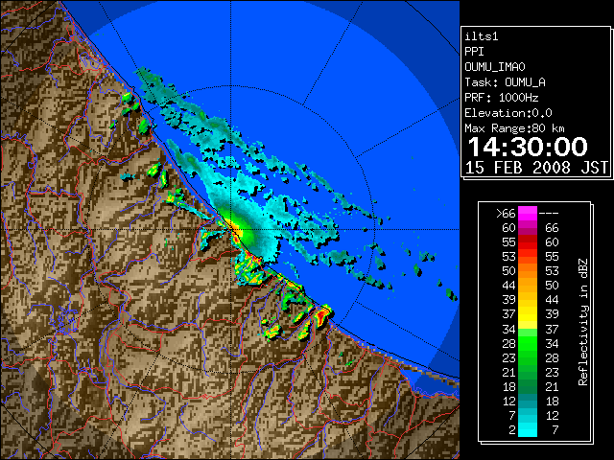Viewport: 614px width, 460px height.
Task: Pick the orange swatch between '44' and '50'
Action: pos(528,286)
